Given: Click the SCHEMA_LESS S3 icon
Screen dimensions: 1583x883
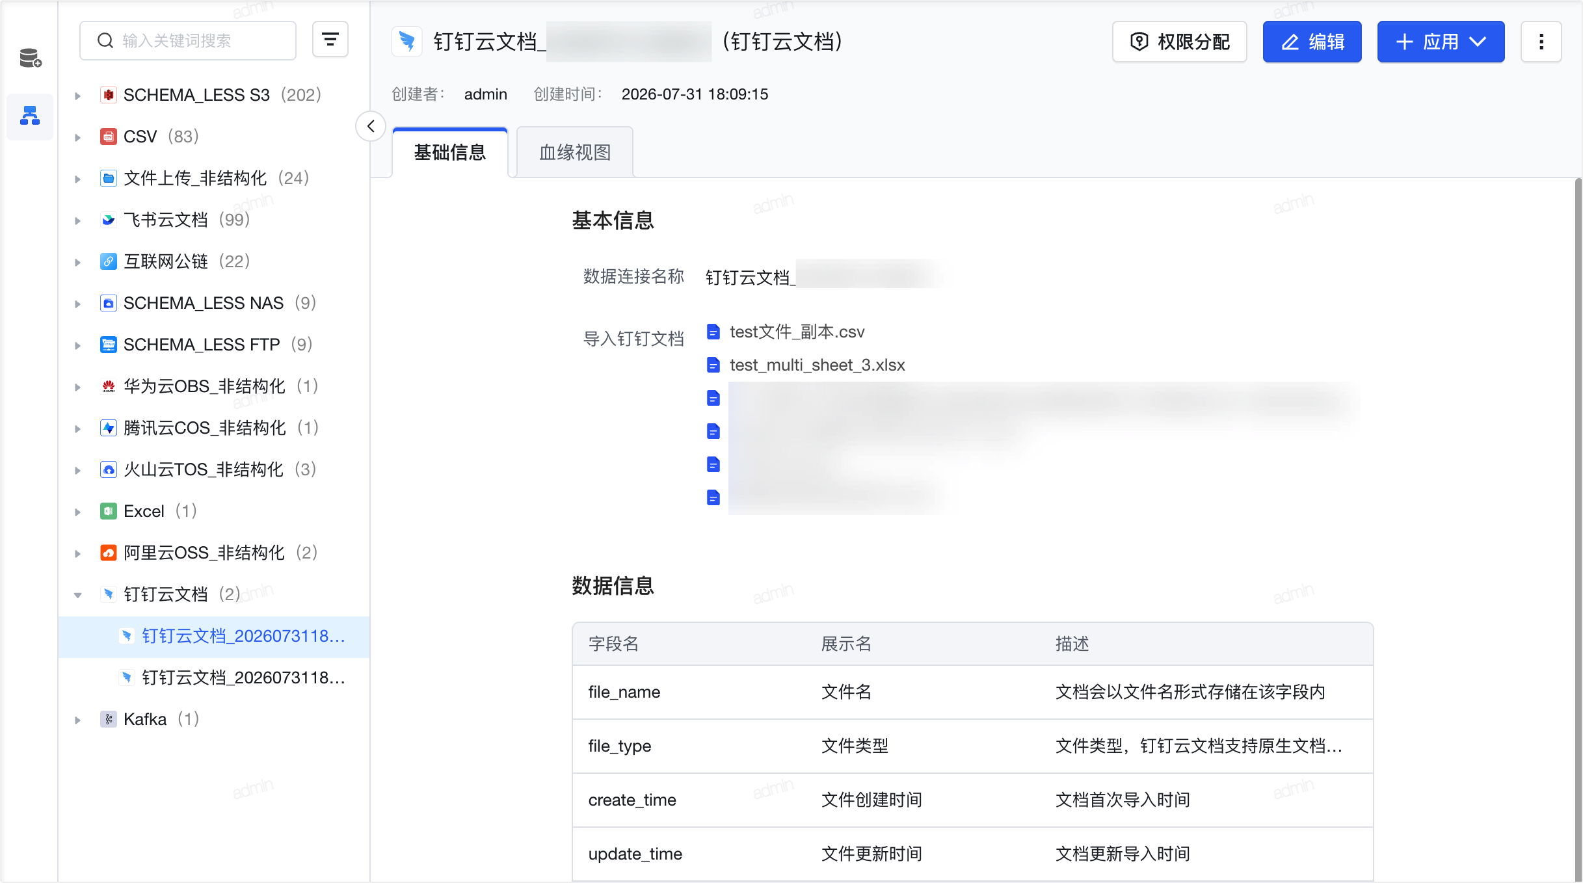Looking at the screenshot, I should [109, 95].
